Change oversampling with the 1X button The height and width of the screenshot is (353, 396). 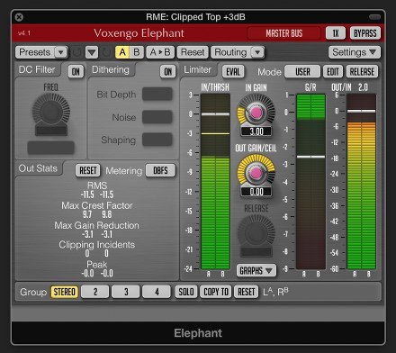pos(336,33)
